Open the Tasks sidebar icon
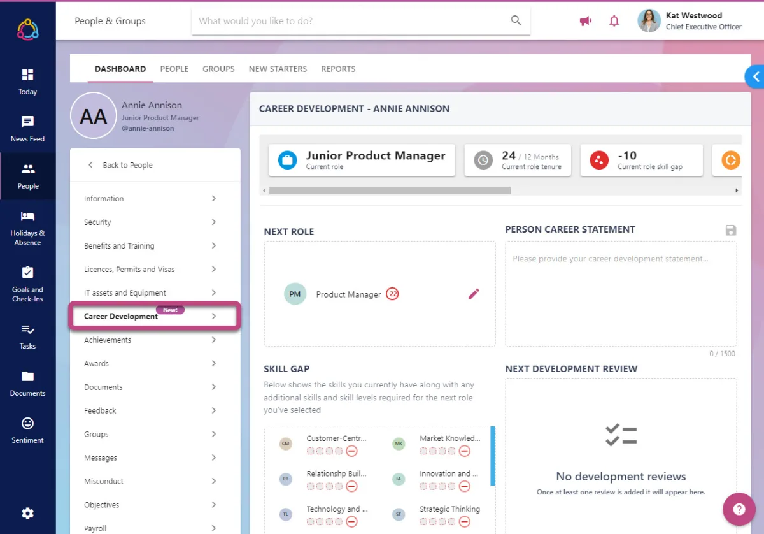The height and width of the screenshot is (534, 764). coord(27,329)
